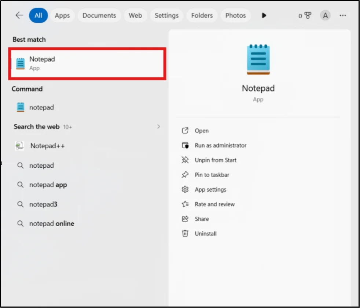This screenshot has height=308, width=360.
Task: Click the Uninstall trash can icon
Action: click(185, 233)
